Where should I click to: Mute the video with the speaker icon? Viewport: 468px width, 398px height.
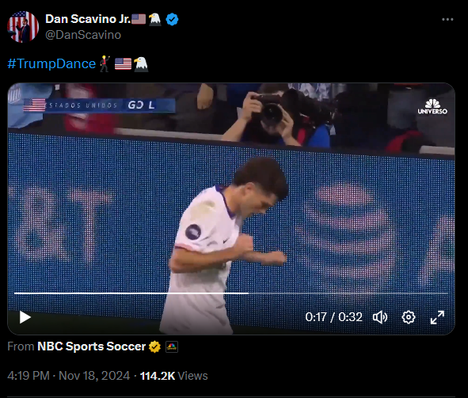pos(380,317)
